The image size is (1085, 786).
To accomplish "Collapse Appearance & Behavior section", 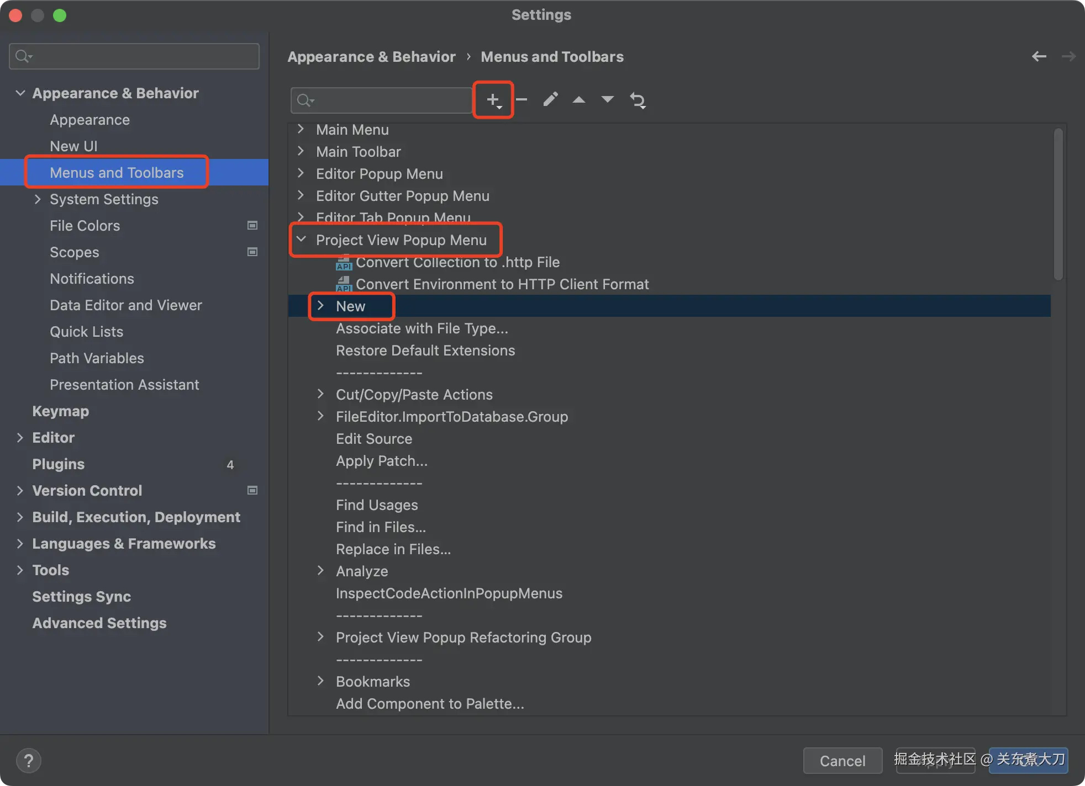I will [x=20, y=93].
